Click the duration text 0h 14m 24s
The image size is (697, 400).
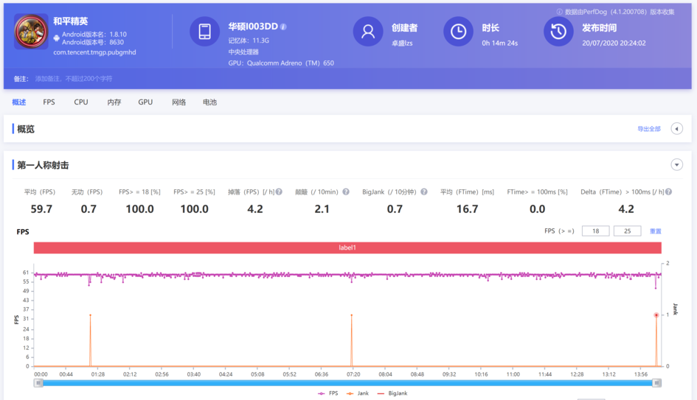tap(499, 43)
